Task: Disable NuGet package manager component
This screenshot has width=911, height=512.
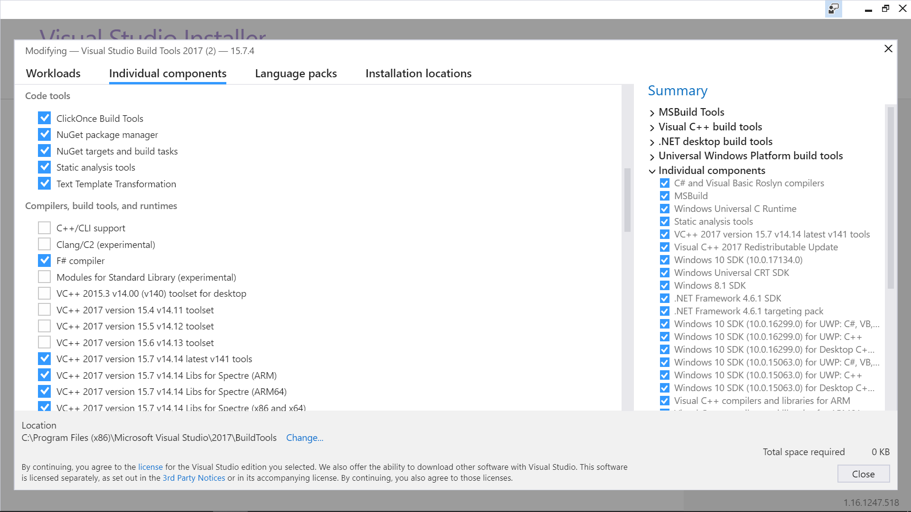Action: (44, 134)
